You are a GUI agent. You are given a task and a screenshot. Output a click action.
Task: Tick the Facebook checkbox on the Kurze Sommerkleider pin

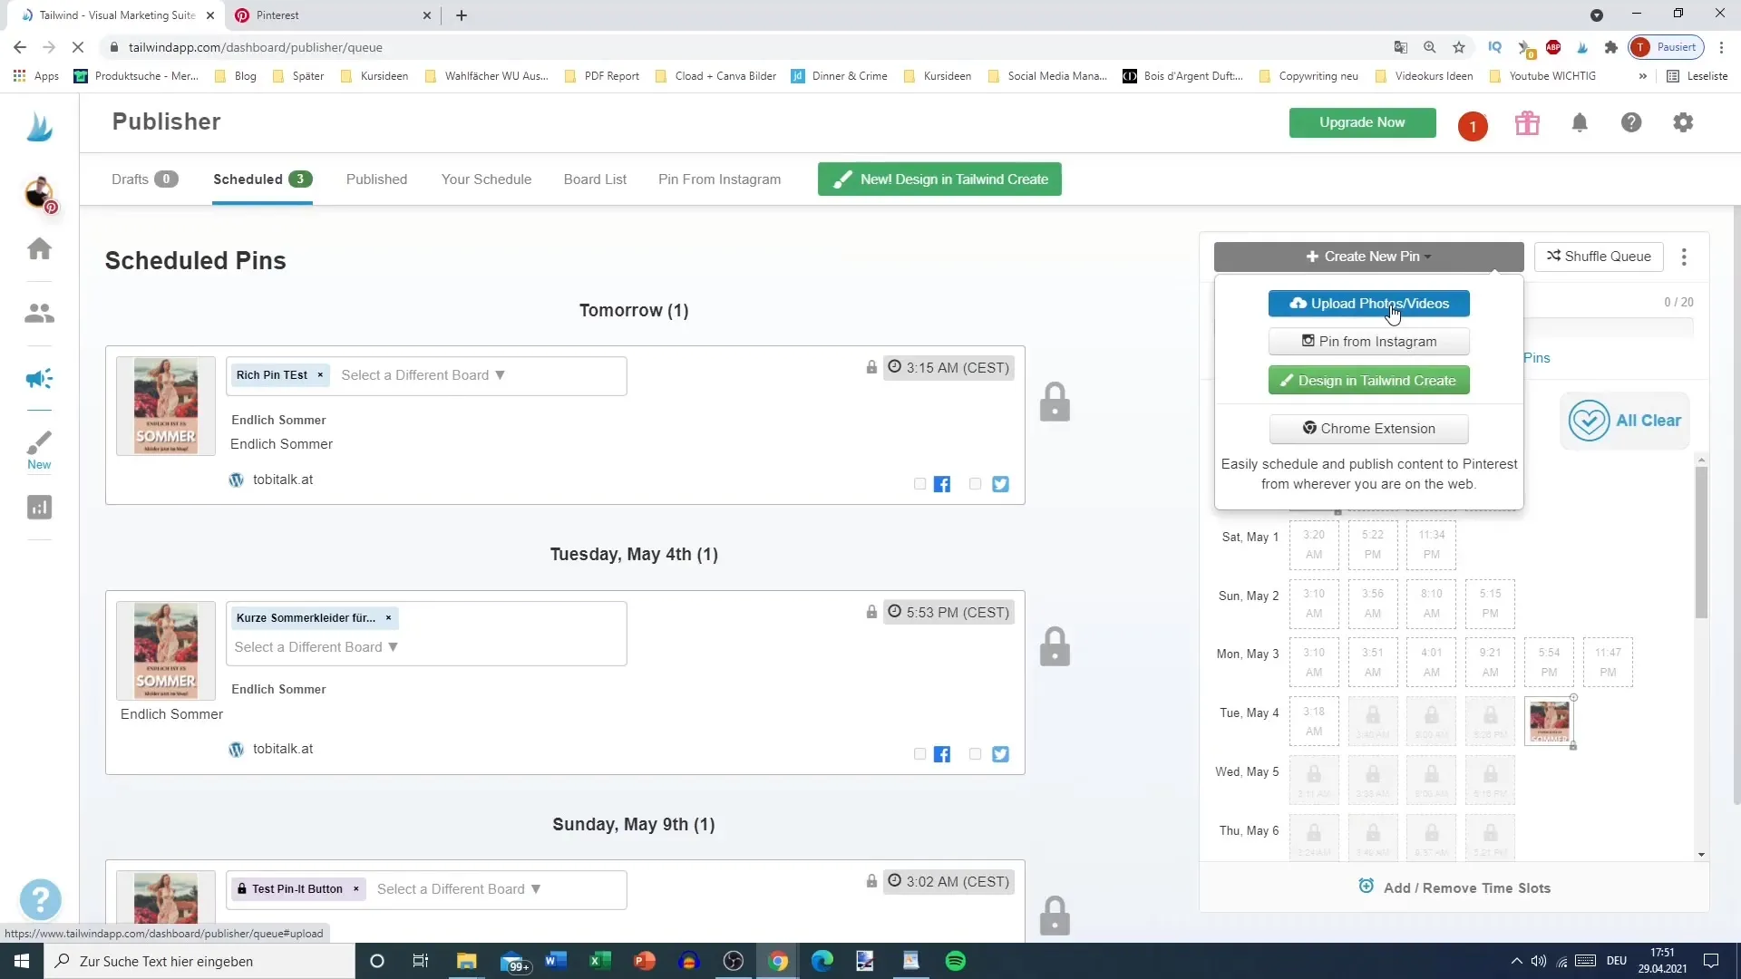[x=919, y=754]
